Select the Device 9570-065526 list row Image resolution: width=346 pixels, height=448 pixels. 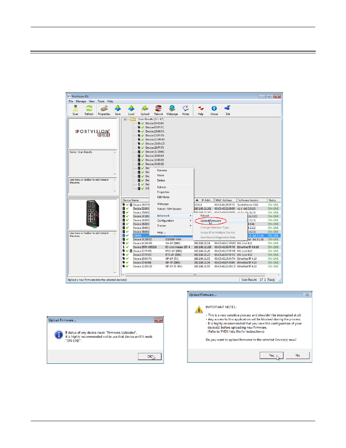coord(201,247)
